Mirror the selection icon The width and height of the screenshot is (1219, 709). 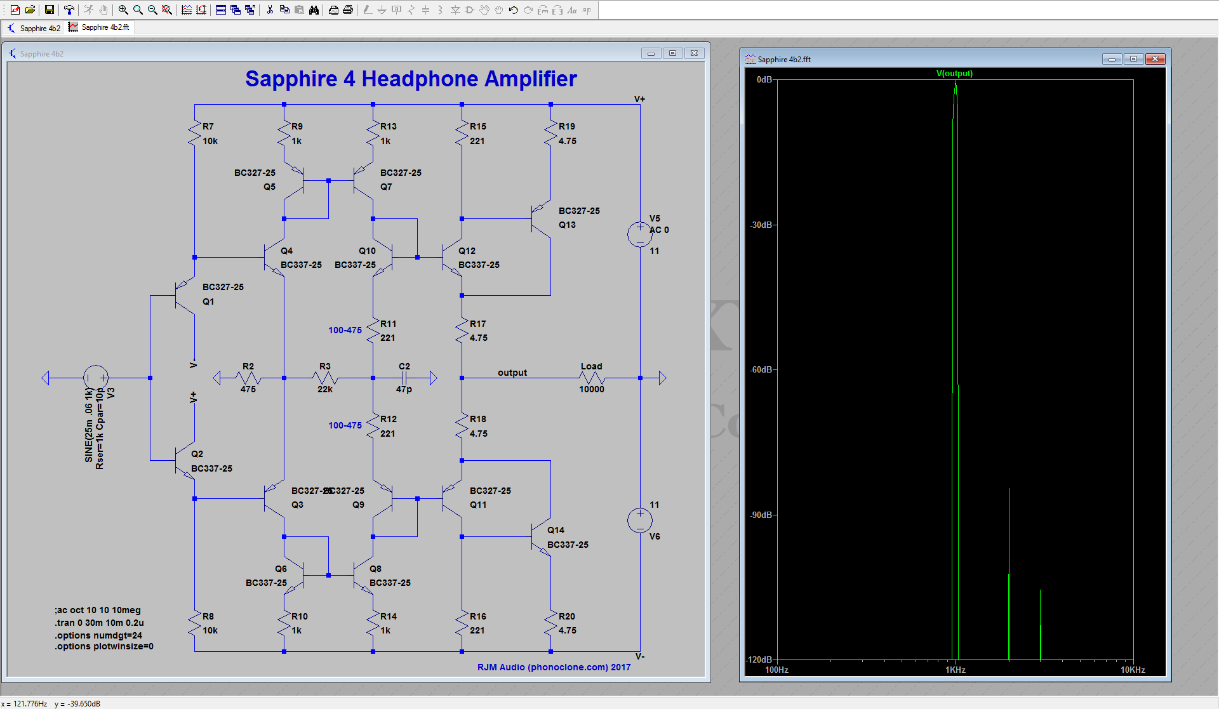click(x=557, y=10)
